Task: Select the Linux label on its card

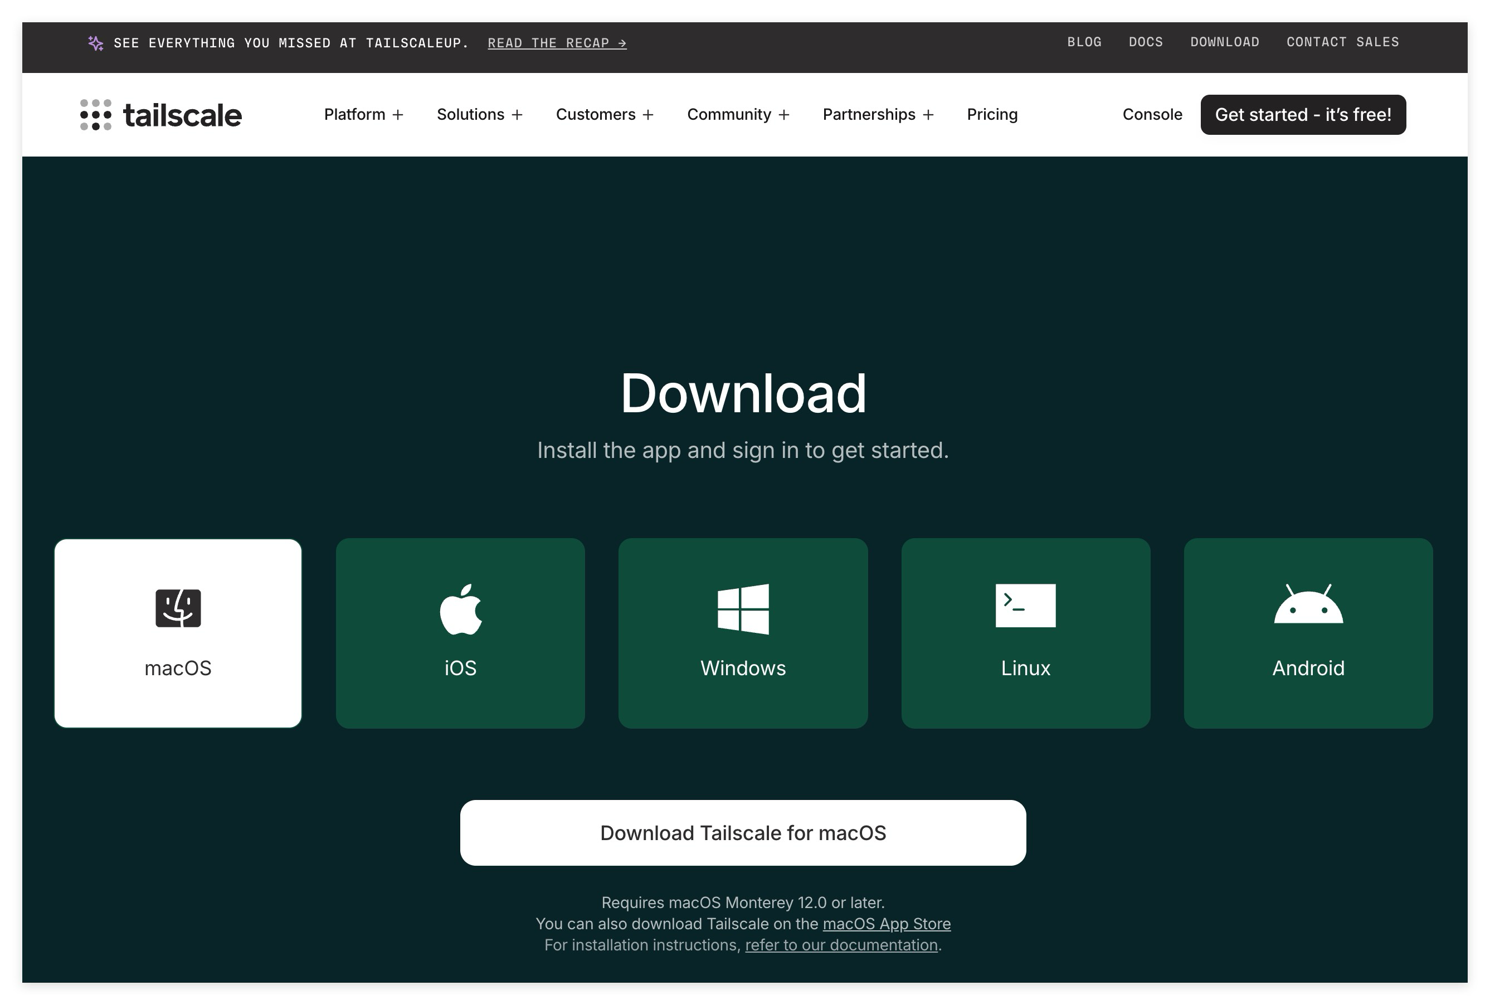Action: [1026, 668]
